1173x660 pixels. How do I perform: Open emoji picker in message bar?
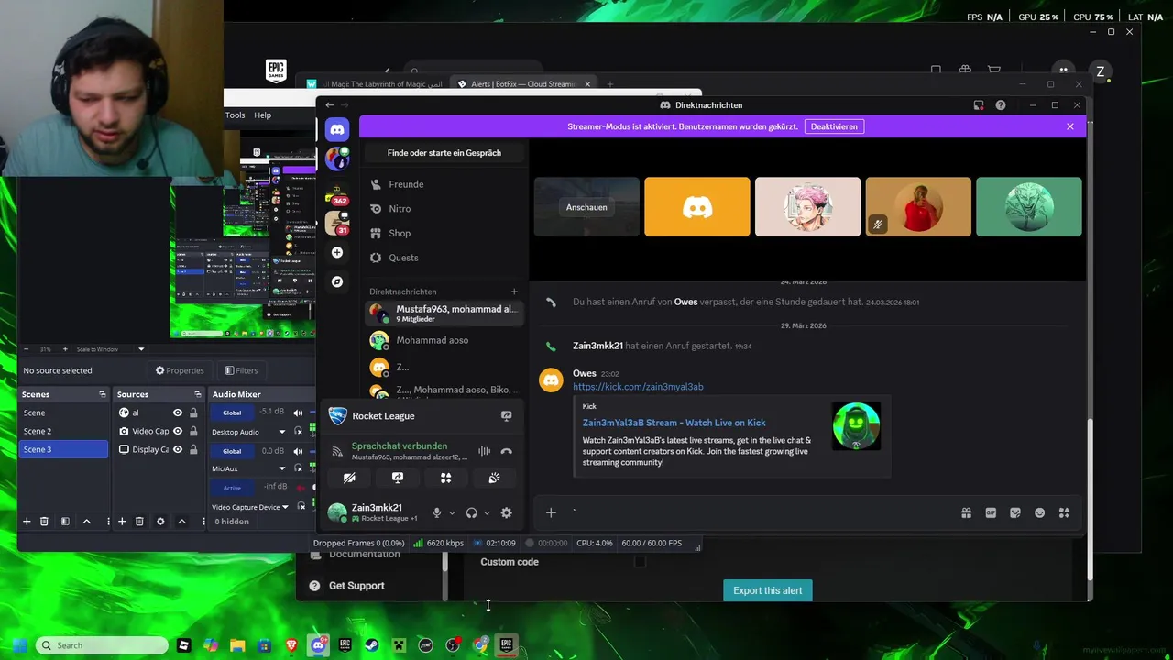click(1039, 513)
